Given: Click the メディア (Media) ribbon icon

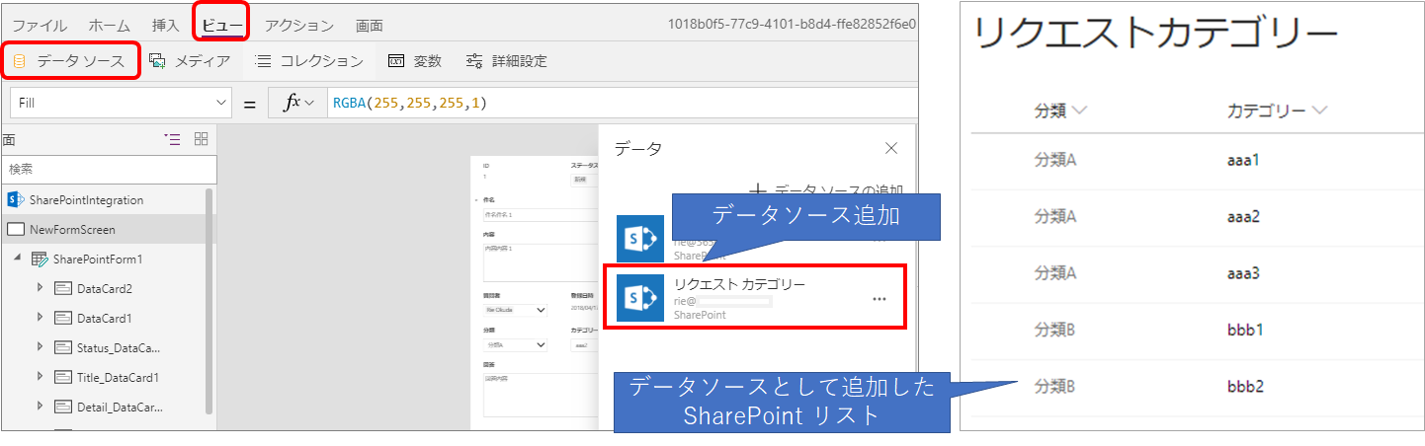Looking at the screenshot, I should click(157, 61).
